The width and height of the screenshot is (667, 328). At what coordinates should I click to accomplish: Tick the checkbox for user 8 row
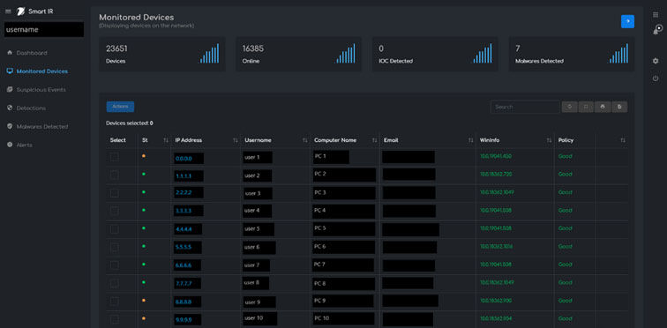115,283
